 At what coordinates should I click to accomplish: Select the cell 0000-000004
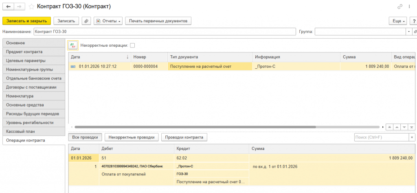pos(149,66)
